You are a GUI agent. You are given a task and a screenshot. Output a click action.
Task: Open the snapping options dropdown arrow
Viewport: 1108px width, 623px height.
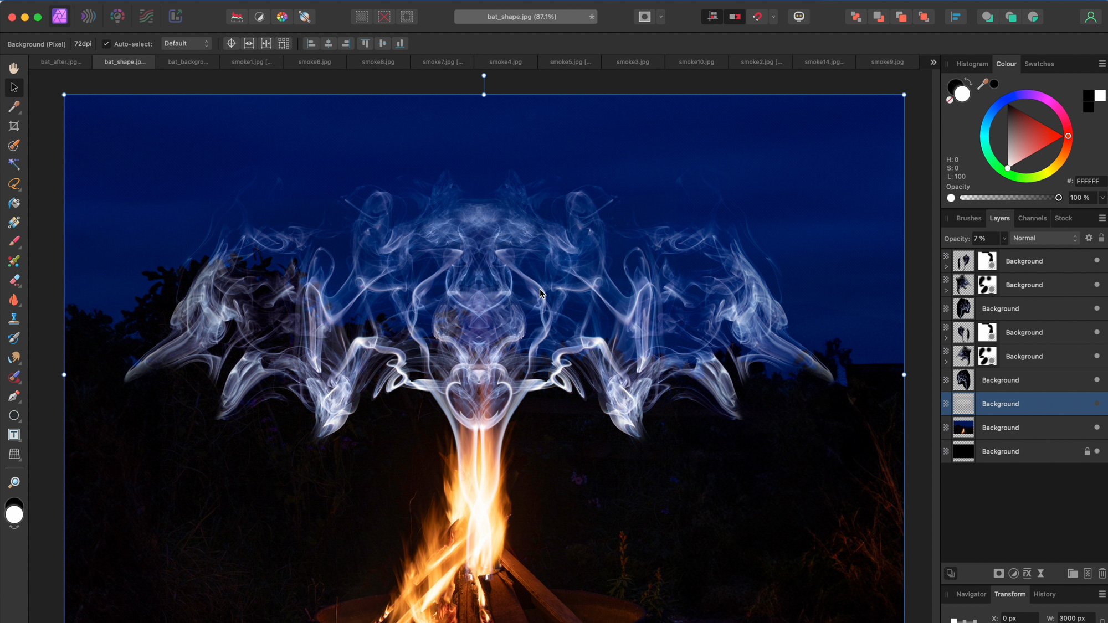[773, 17]
